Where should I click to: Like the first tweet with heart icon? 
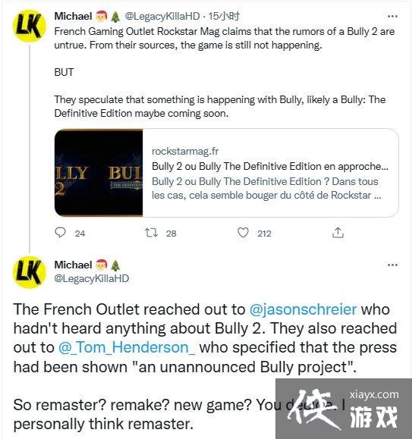tap(243, 233)
